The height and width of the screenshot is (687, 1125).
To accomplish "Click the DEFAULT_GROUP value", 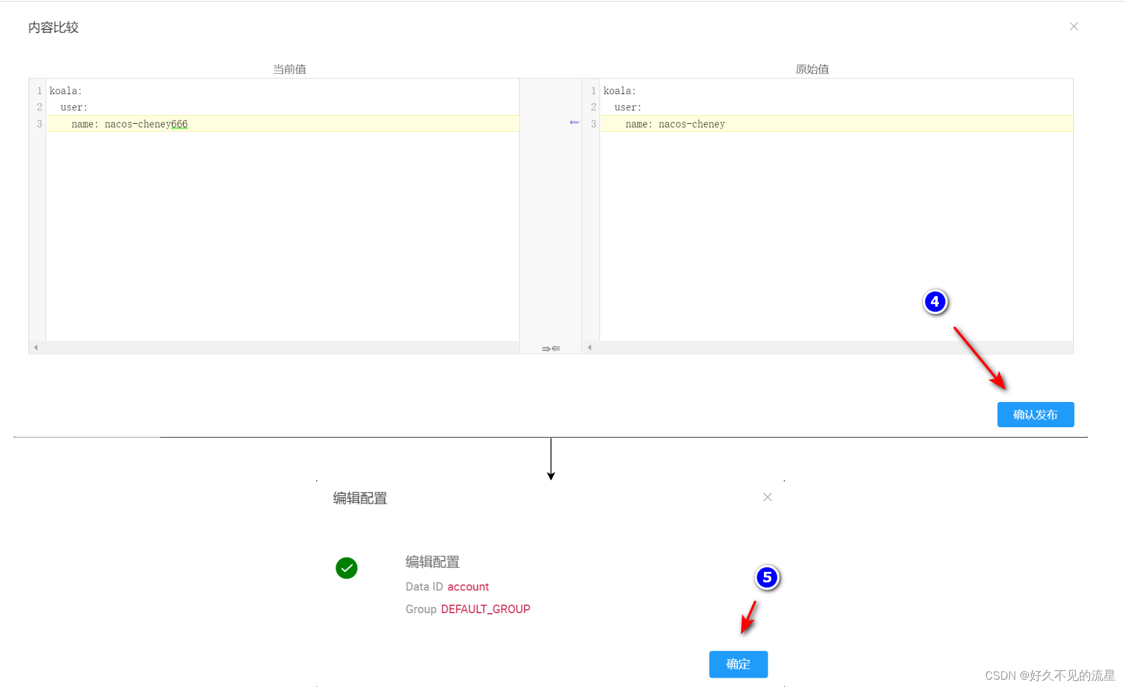I will (x=485, y=609).
